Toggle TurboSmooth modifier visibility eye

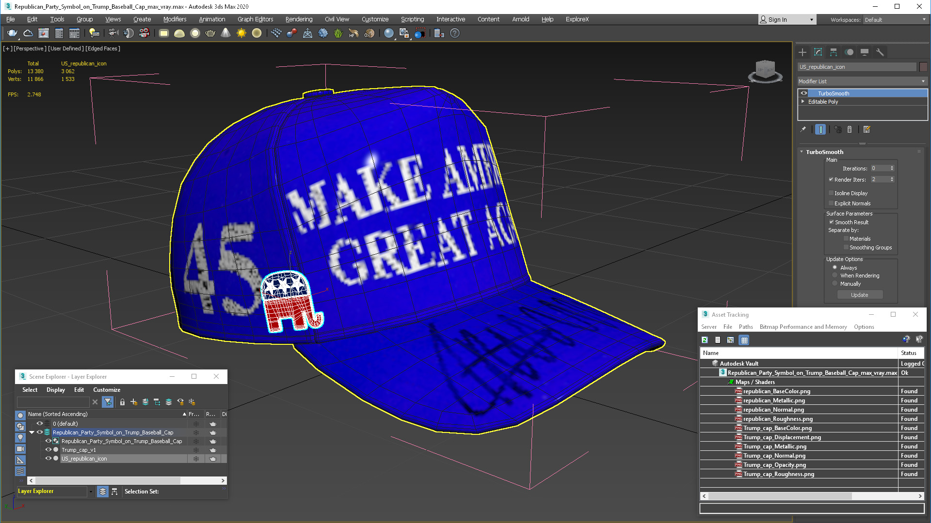pyautogui.click(x=804, y=93)
